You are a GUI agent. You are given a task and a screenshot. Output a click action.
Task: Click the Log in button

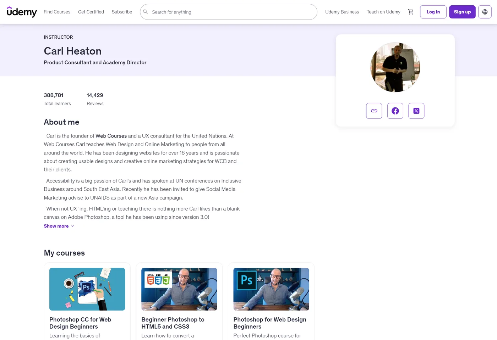pyautogui.click(x=433, y=12)
